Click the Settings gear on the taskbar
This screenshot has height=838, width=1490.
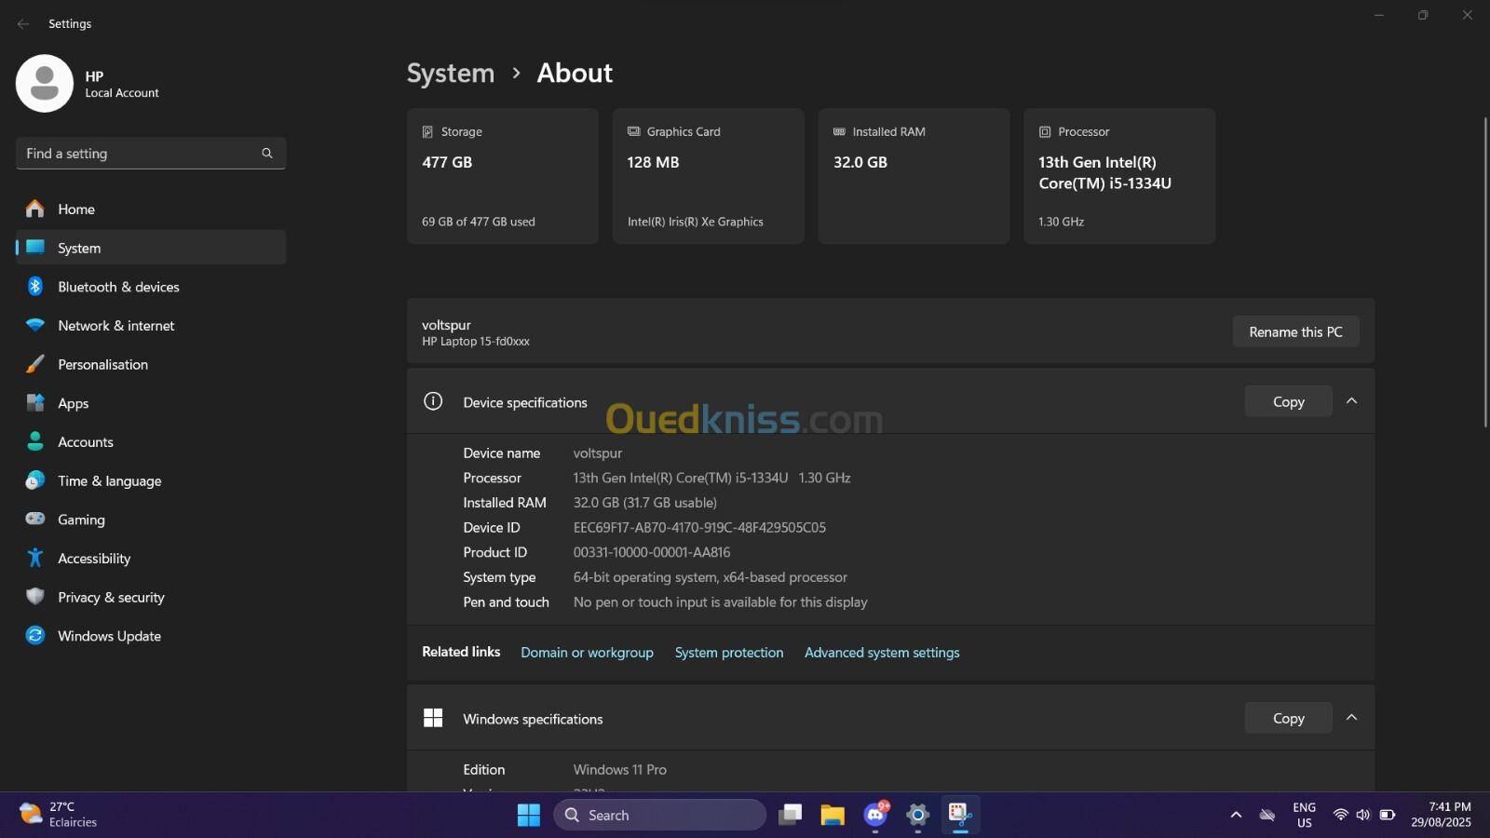point(918,816)
